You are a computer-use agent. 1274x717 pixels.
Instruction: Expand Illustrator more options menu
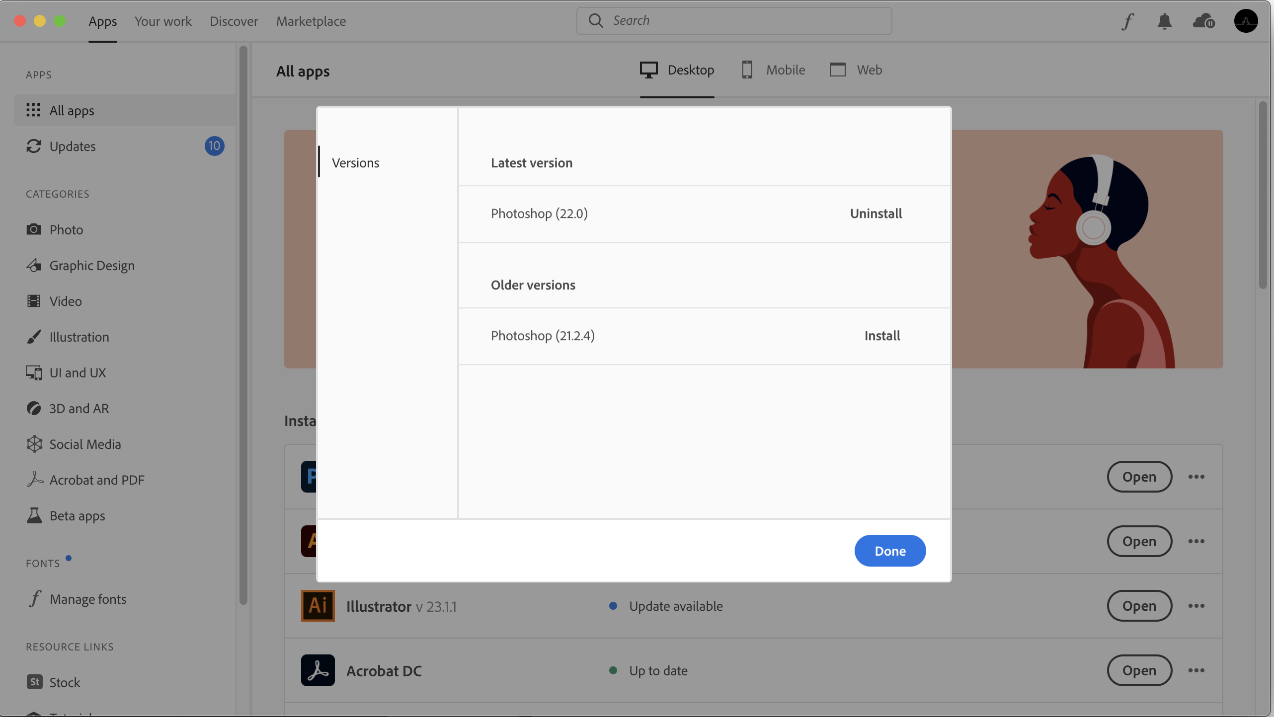pyautogui.click(x=1196, y=606)
